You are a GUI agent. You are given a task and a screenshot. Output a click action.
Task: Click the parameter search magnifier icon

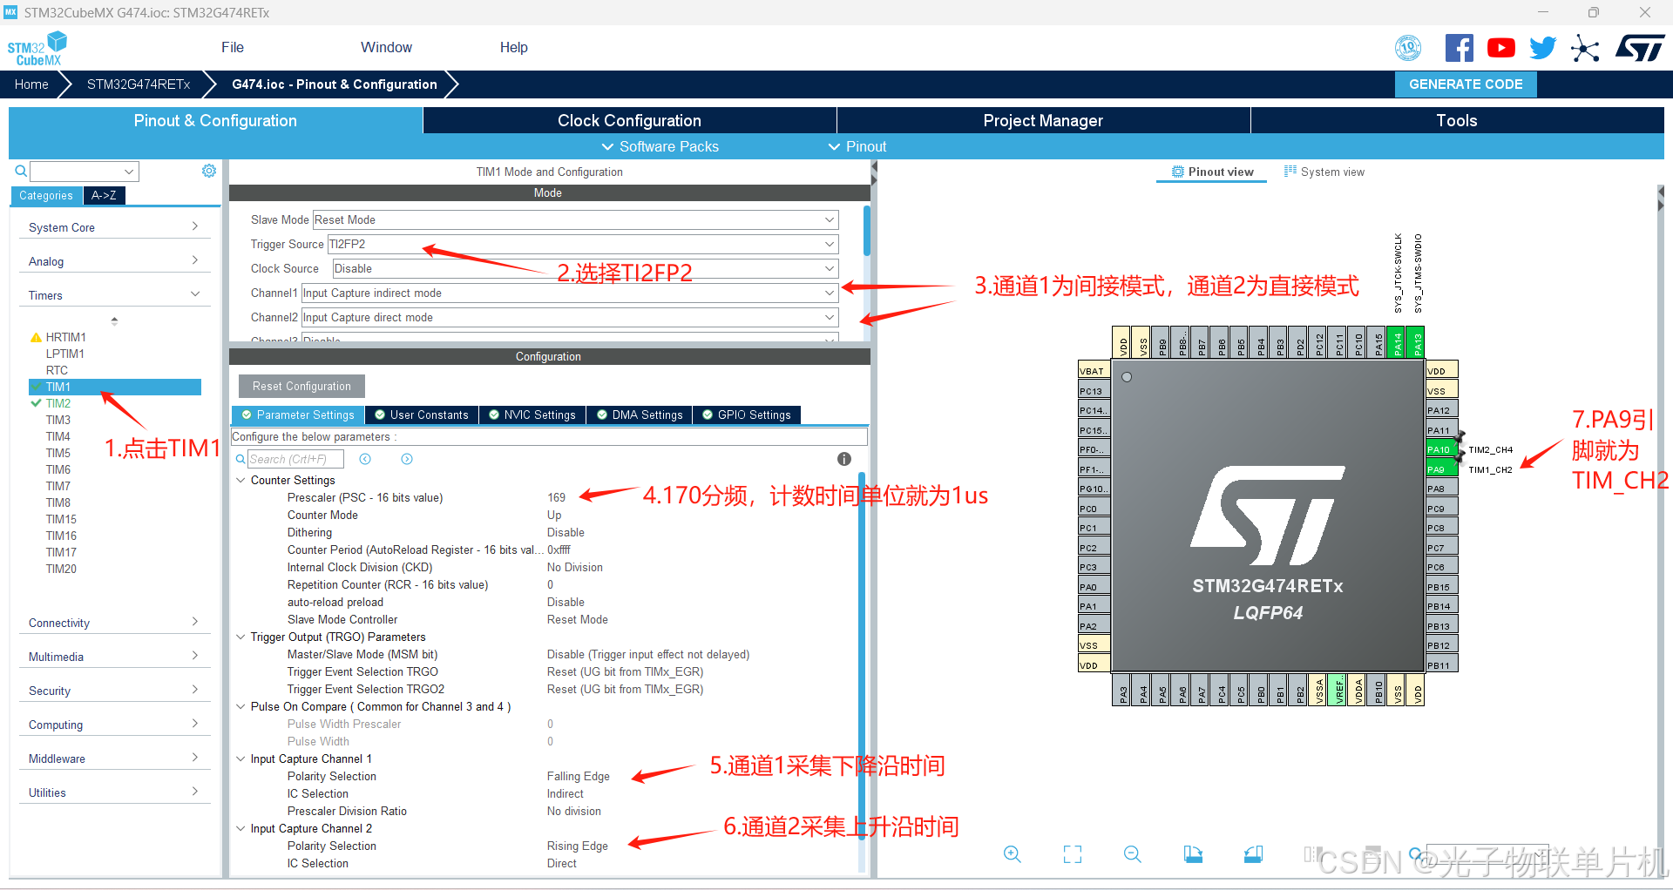[x=240, y=459]
